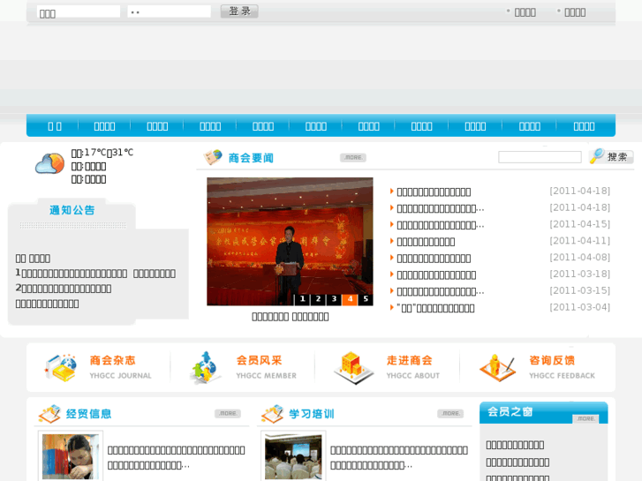This screenshot has height=481, width=642.
Task: Click the last item in blue navigation bar
Action: pos(584,126)
